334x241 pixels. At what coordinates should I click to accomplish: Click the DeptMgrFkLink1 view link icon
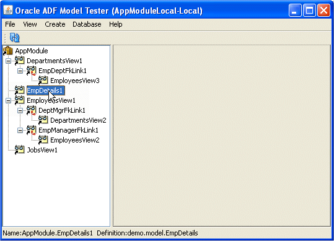tap(31, 110)
